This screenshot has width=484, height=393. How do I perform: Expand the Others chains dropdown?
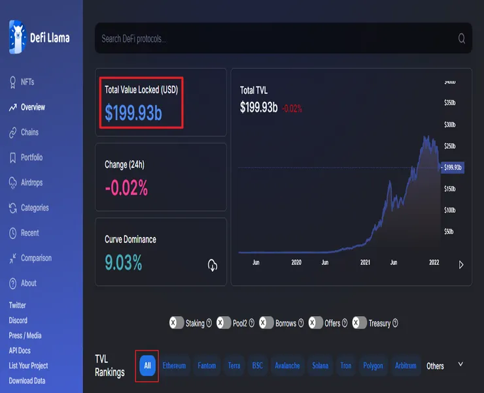tap(435, 366)
